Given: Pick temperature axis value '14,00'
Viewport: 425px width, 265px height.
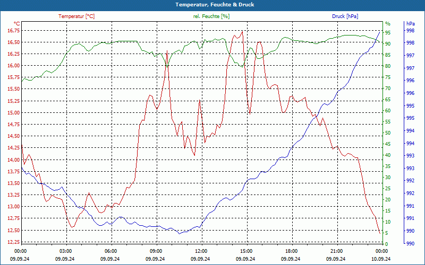Looking at the screenshot, I should click(14, 160).
